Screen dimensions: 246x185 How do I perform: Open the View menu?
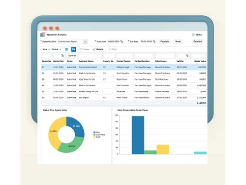coord(46,49)
